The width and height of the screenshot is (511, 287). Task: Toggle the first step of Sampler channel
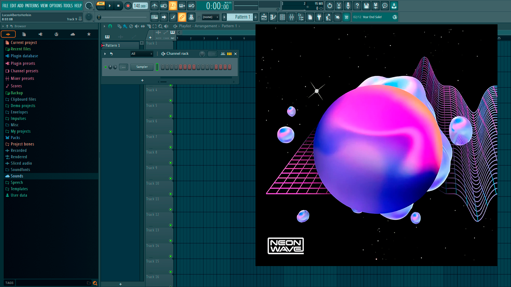[x=163, y=67]
